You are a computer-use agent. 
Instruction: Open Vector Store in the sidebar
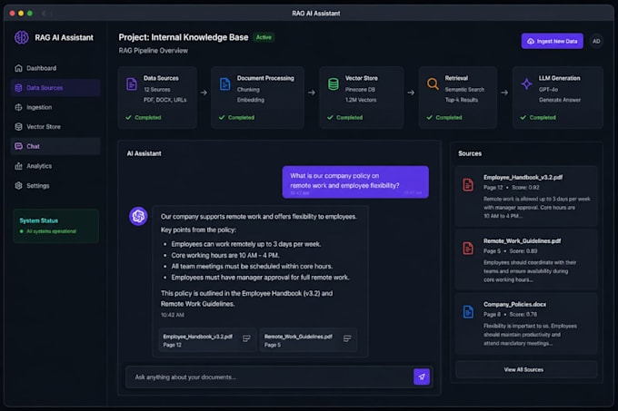click(55, 127)
